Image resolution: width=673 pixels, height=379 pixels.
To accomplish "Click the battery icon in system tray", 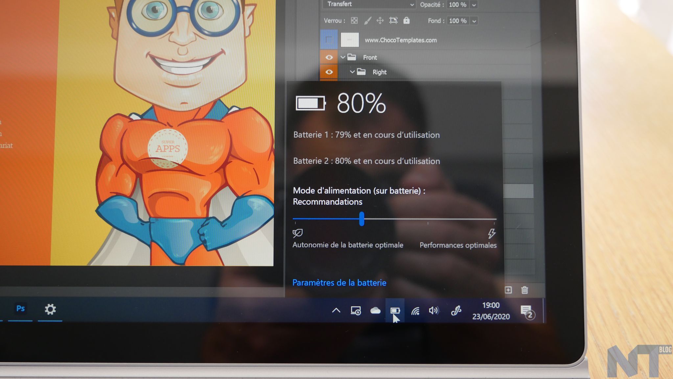I will (395, 310).
